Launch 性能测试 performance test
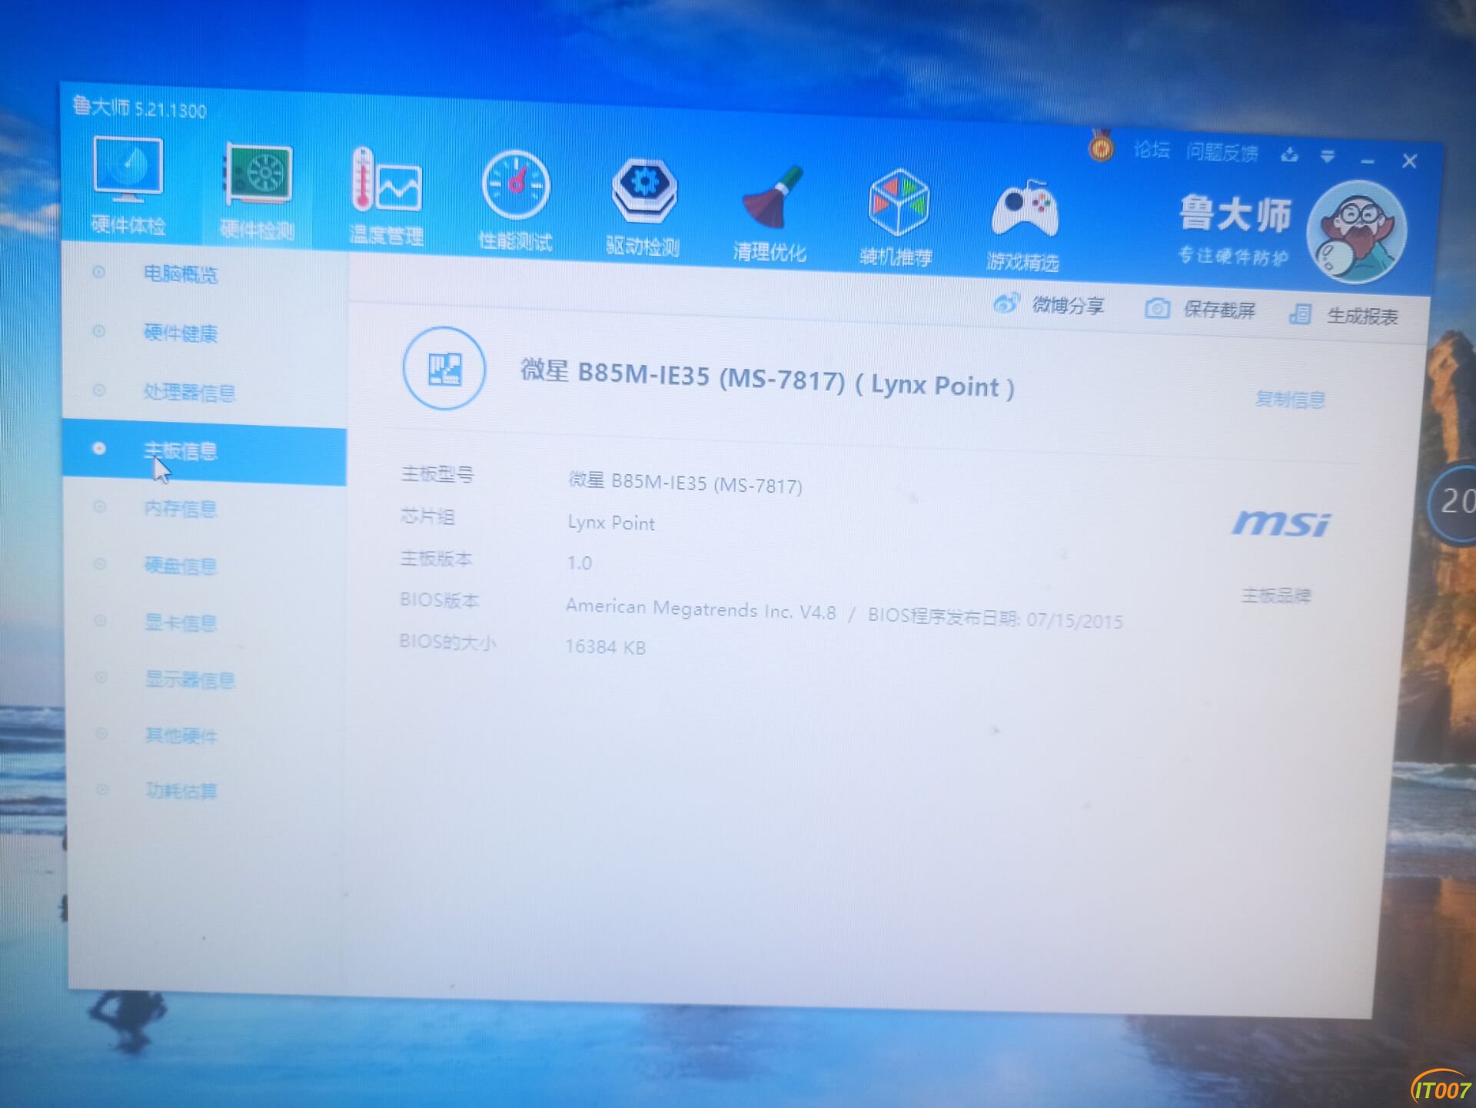 point(515,201)
